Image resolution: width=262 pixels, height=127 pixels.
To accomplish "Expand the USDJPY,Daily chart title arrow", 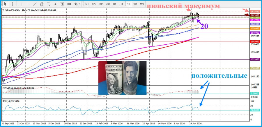I will coord(3,10).
